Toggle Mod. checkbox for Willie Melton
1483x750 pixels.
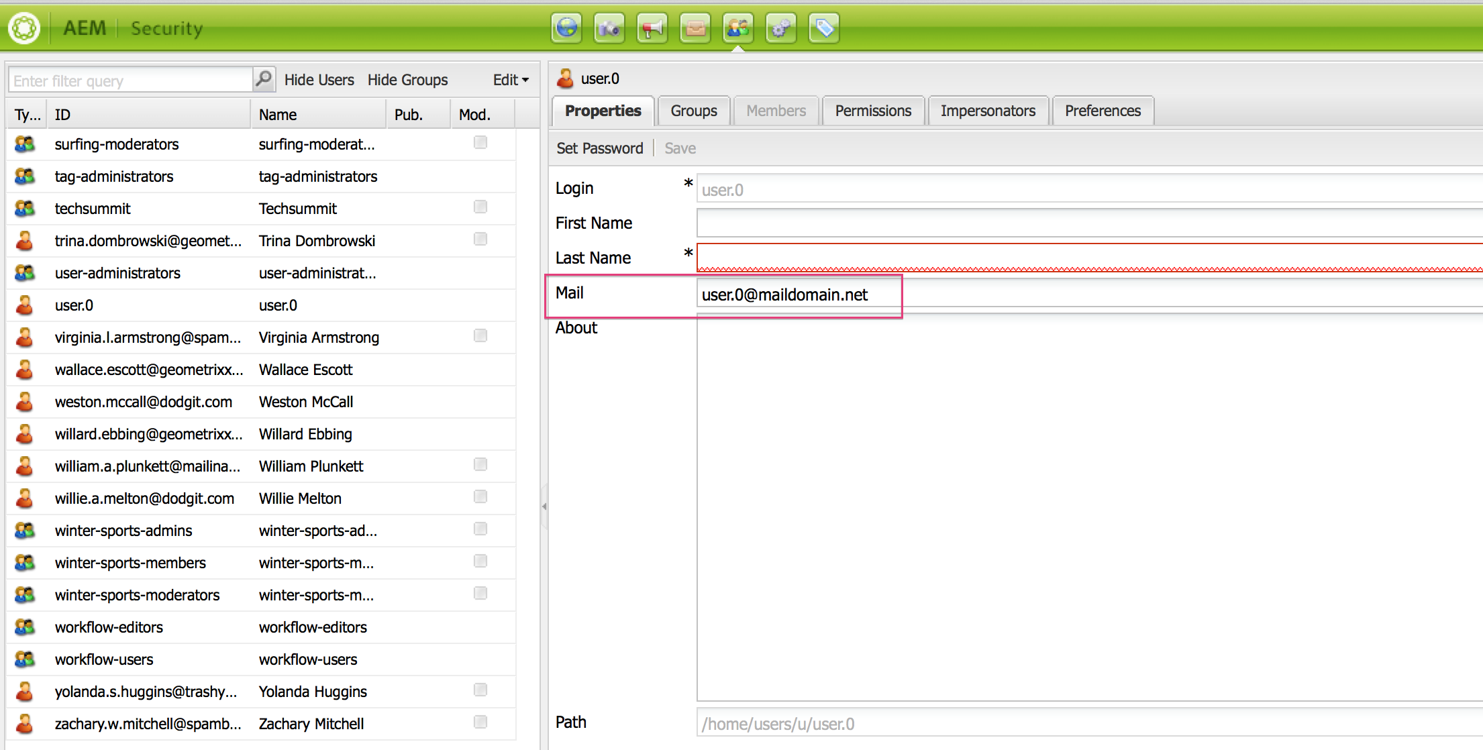coord(480,496)
